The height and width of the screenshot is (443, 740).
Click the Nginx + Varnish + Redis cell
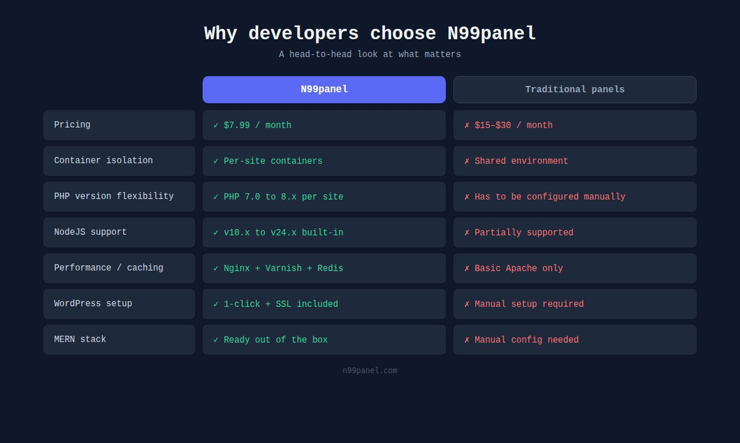[x=324, y=268]
